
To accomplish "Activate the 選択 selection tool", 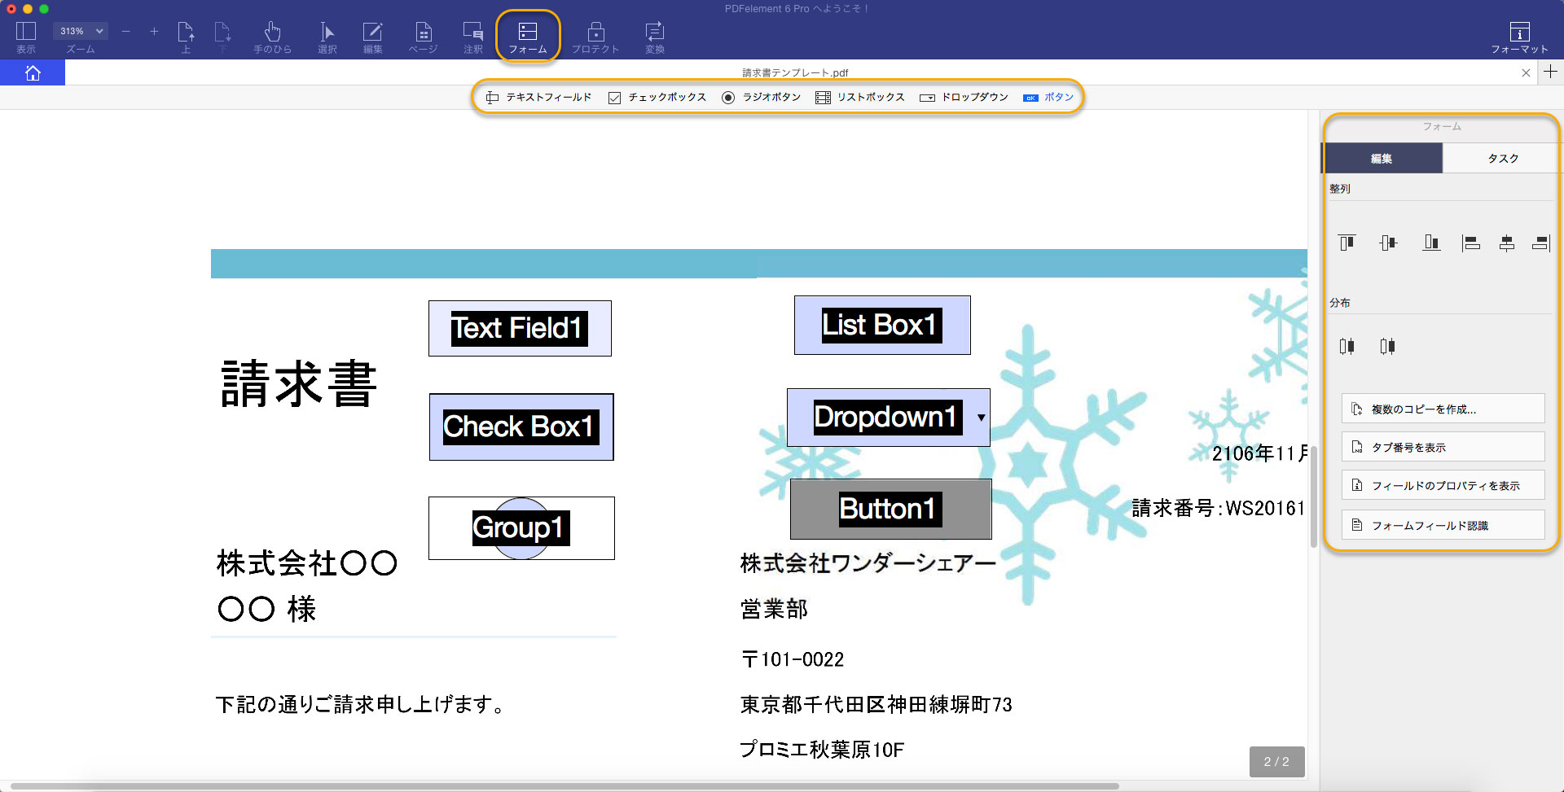I will pos(327,37).
